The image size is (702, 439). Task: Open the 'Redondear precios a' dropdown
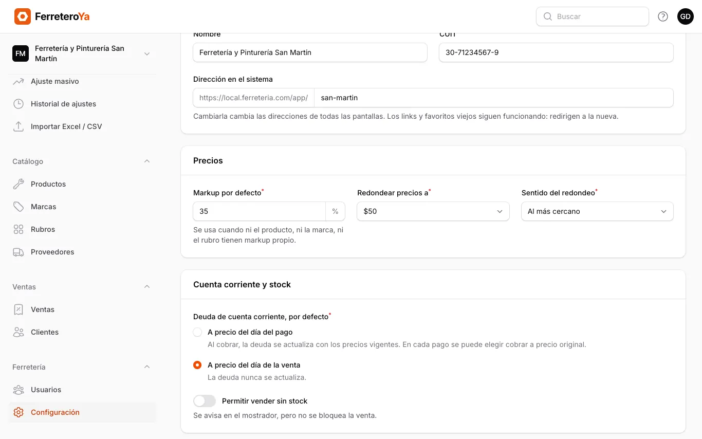[433, 211]
